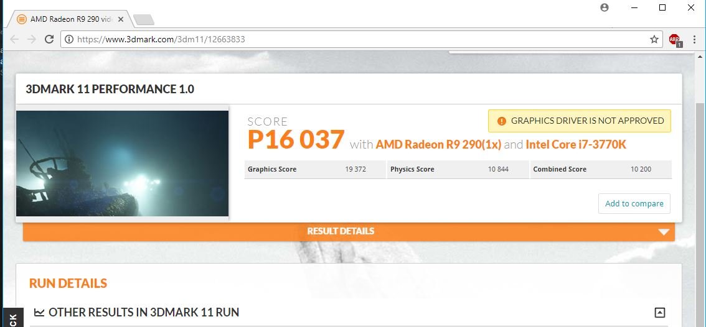The image size is (706, 327).
Task: Open a new browser tab
Action: [x=144, y=19]
